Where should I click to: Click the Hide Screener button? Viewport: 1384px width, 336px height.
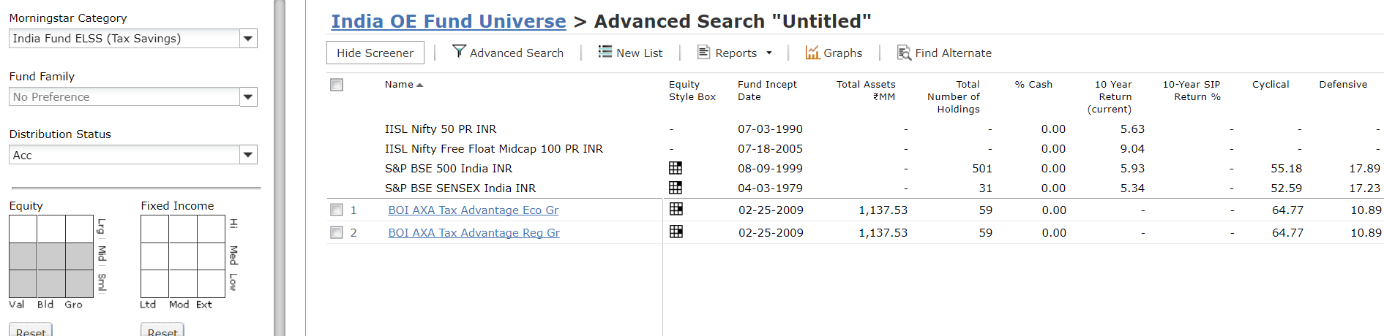(375, 53)
